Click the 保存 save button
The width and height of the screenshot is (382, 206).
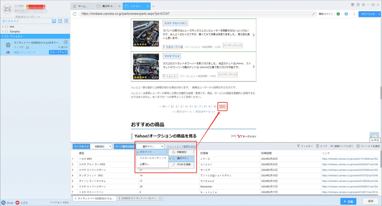(x=371, y=201)
